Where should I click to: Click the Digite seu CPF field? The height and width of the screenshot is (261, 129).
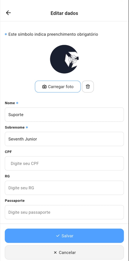(x=64, y=163)
